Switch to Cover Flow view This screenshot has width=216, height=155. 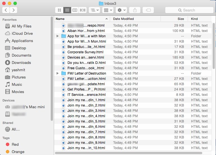[83, 10]
